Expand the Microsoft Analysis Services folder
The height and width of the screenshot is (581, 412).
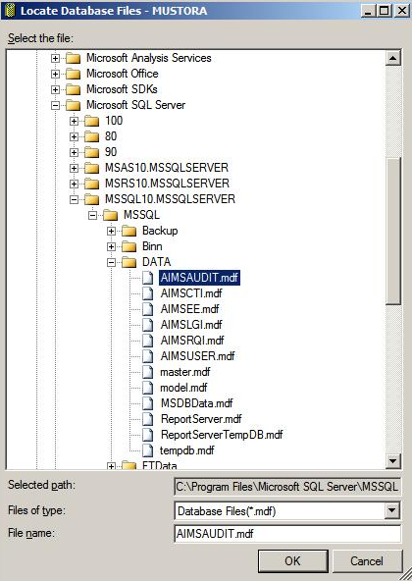(55, 58)
